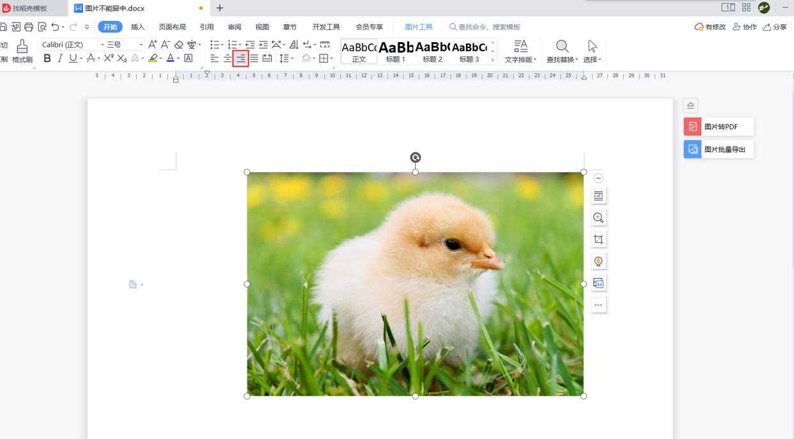Clear formatting with the eraser icon
The image size is (794, 439).
point(179,44)
